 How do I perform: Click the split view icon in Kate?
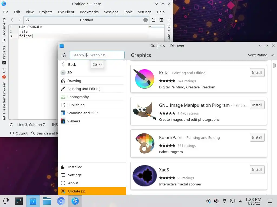click(x=161, y=20)
